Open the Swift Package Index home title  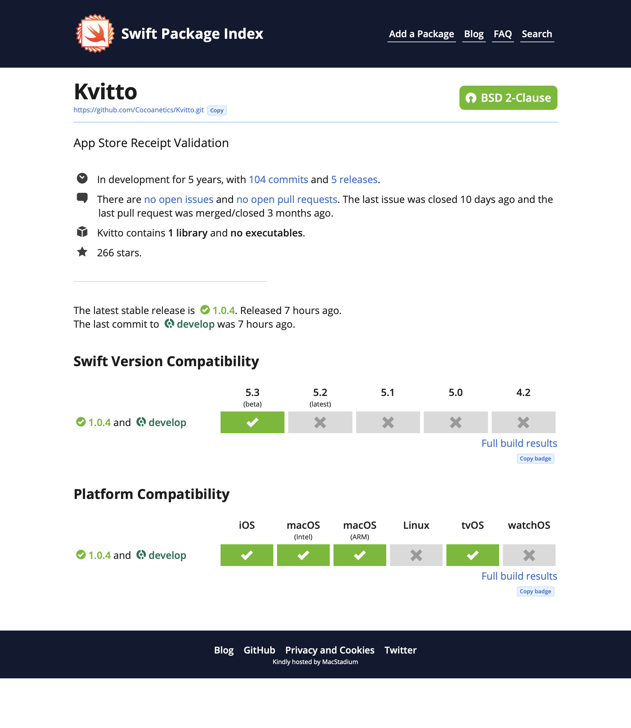pyautogui.click(x=192, y=34)
